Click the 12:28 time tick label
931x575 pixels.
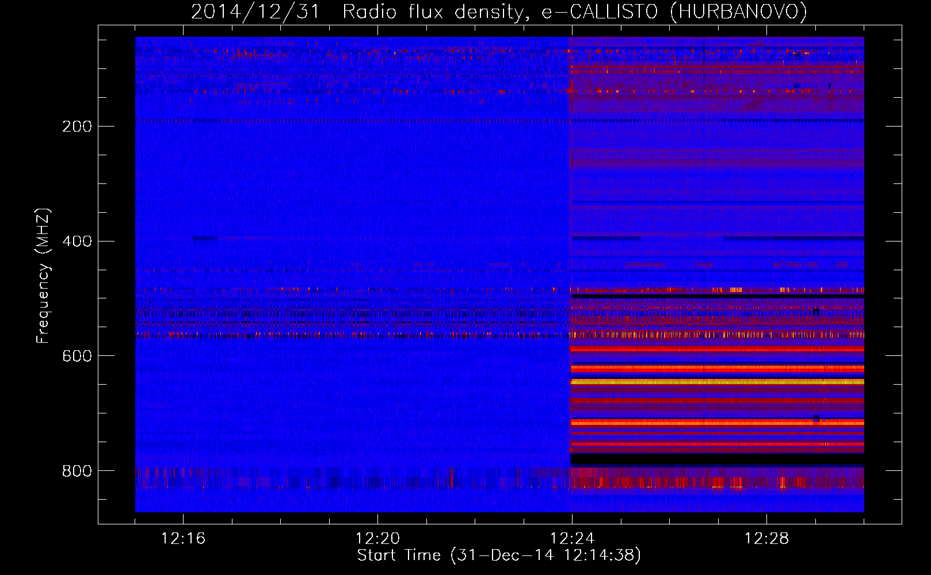[x=766, y=539]
